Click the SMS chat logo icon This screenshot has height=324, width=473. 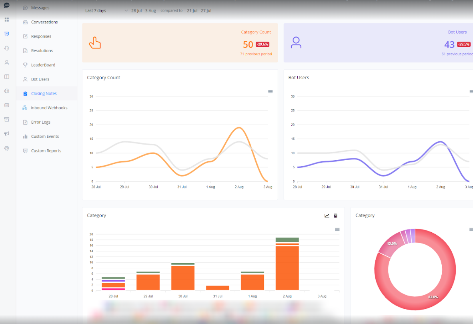[7, 5]
